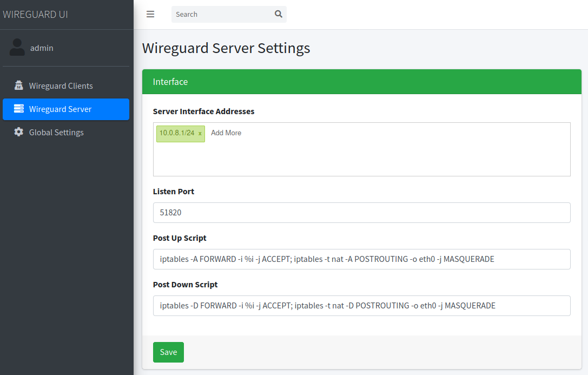Click the Add More address input

pyautogui.click(x=226, y=133)
